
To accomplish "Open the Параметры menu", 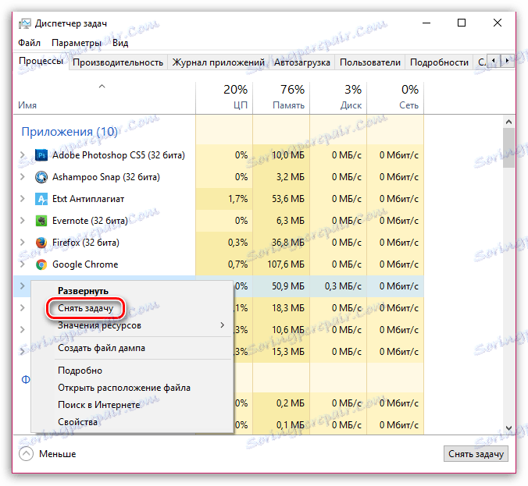I will click(77, 43).
